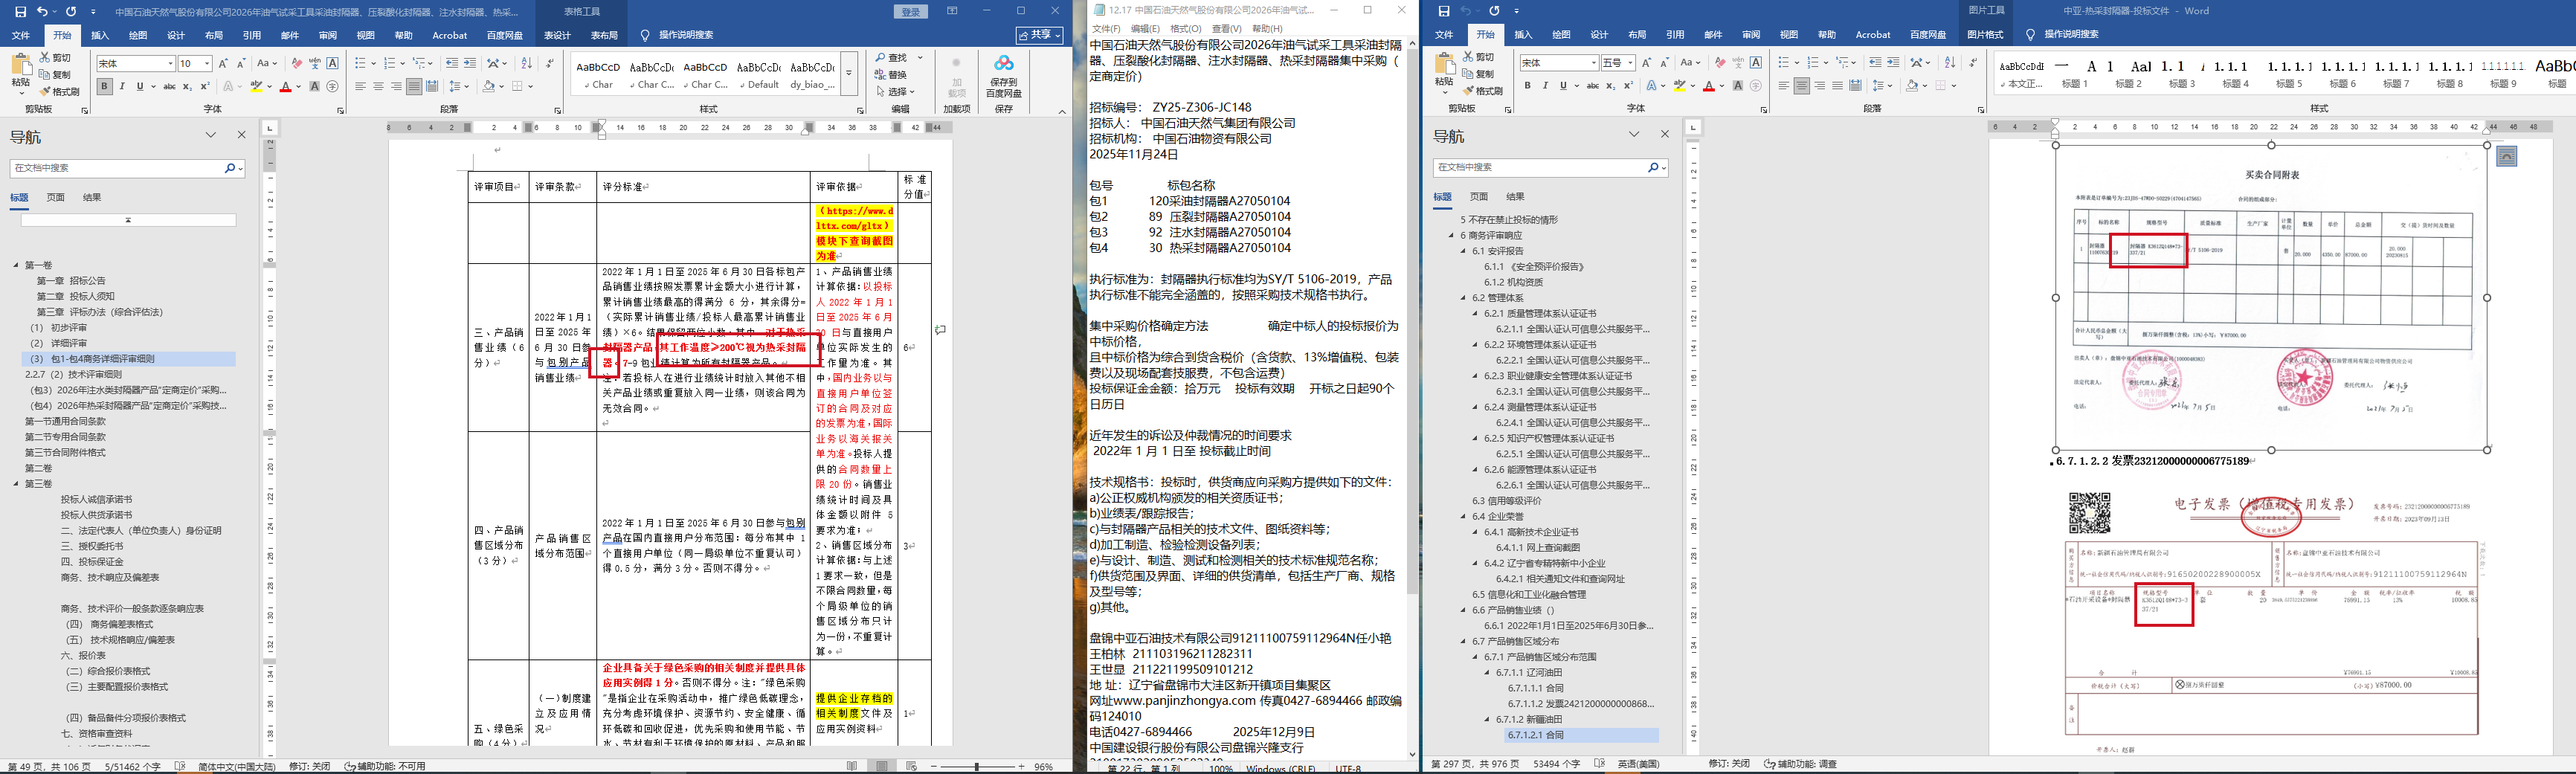This screenshot has width=2576, height=774.
Task: Click 登录 sign-in button in left Word
Action: pos(910,12)
